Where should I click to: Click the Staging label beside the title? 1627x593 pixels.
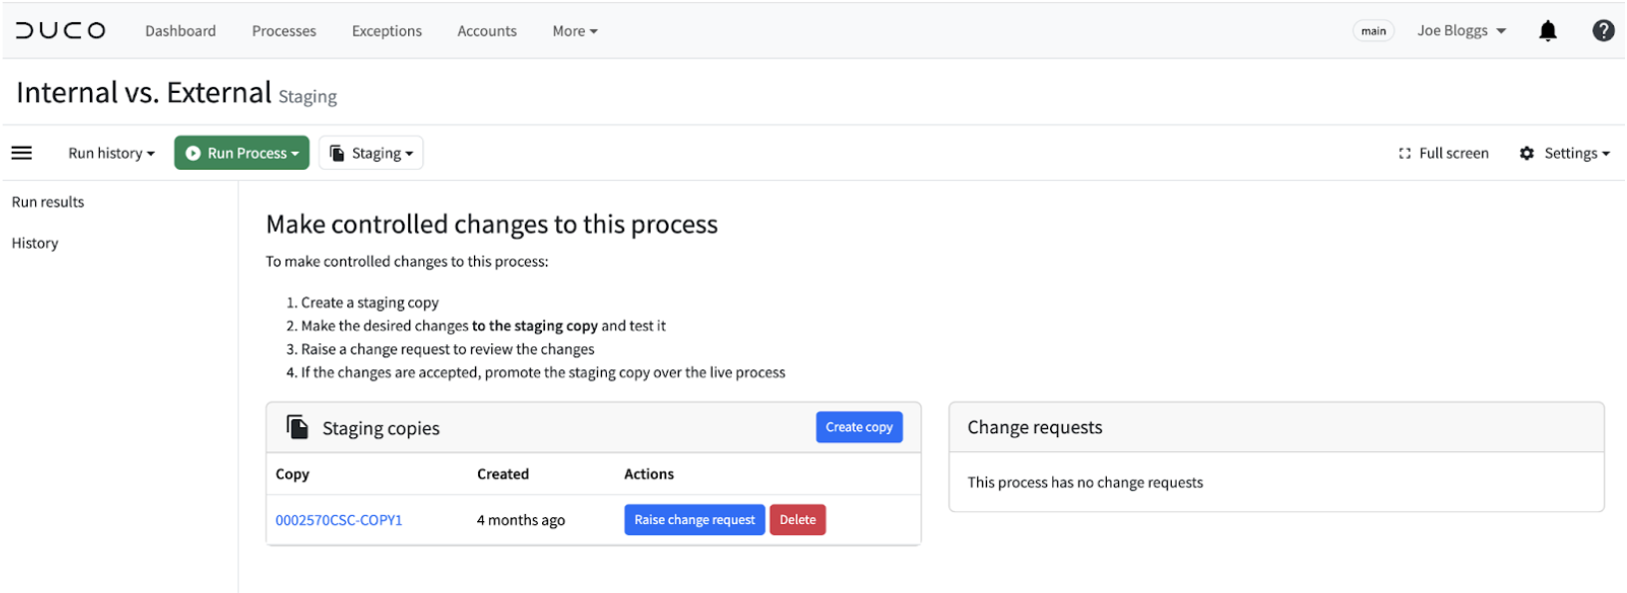point(307,97)
